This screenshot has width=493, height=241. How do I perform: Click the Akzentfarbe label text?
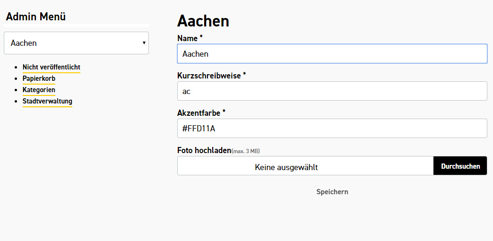(199, 113)
